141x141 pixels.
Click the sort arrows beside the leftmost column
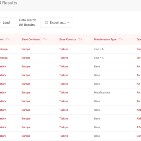pyautogui.click(x=8, y=39)
